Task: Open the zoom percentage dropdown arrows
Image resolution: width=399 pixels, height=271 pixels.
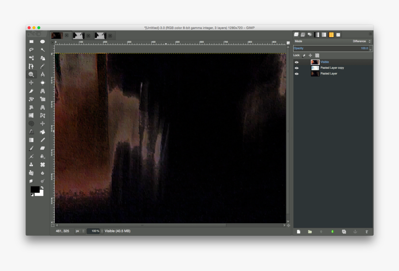Action: [102, 231]
